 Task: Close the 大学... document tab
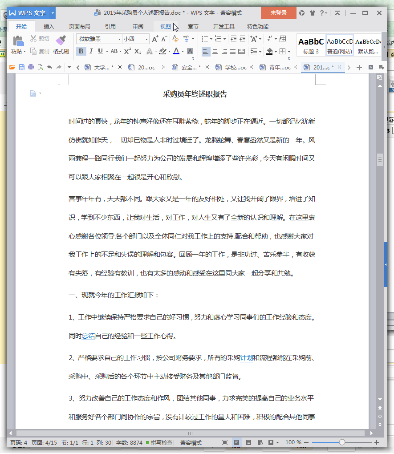tap(120, 67)
